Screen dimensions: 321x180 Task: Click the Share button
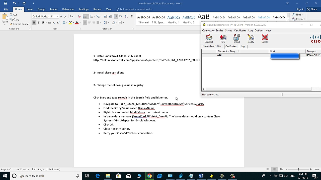coord(312,9)
